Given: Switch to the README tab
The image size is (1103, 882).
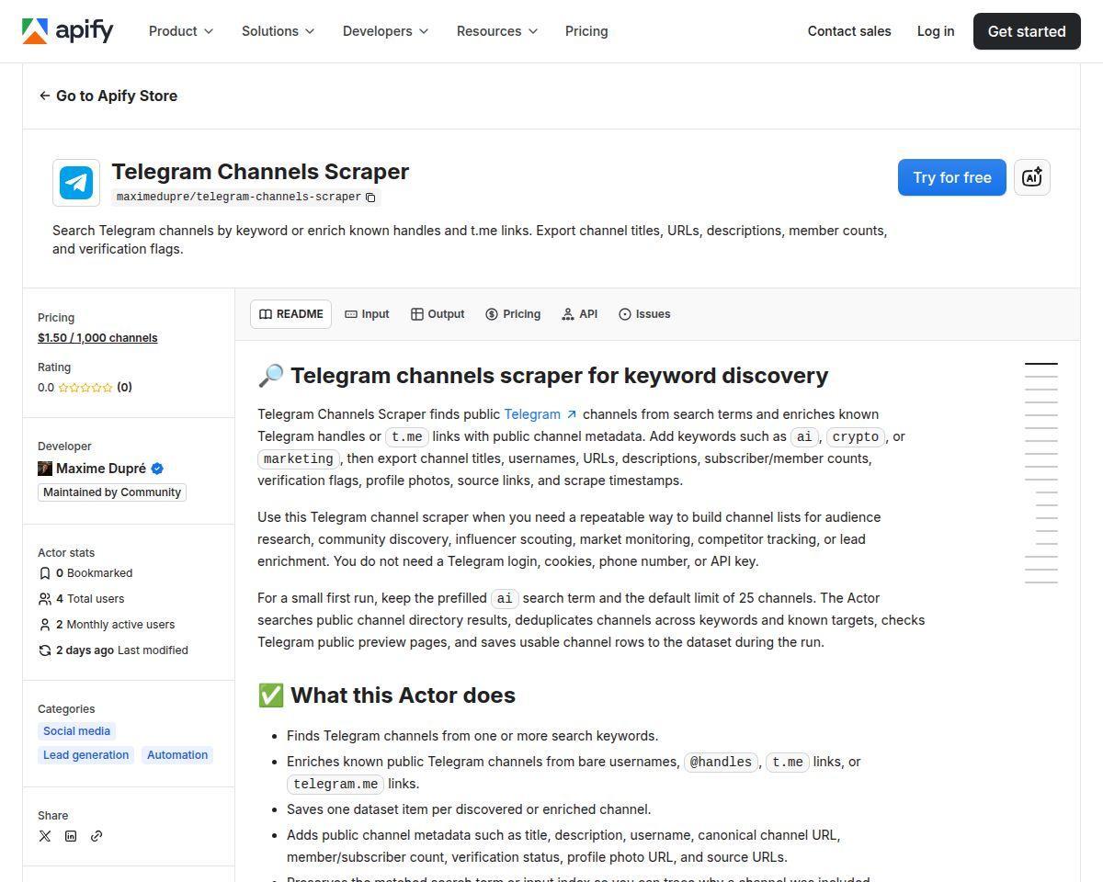Looking at the screenshot, I should point(290,314).
